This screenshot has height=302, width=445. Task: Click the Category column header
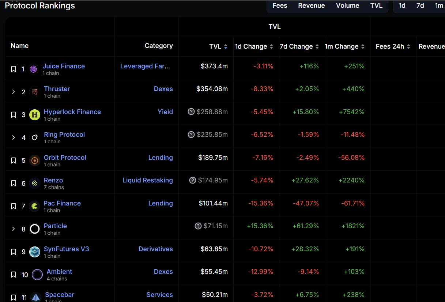point(159,46)
